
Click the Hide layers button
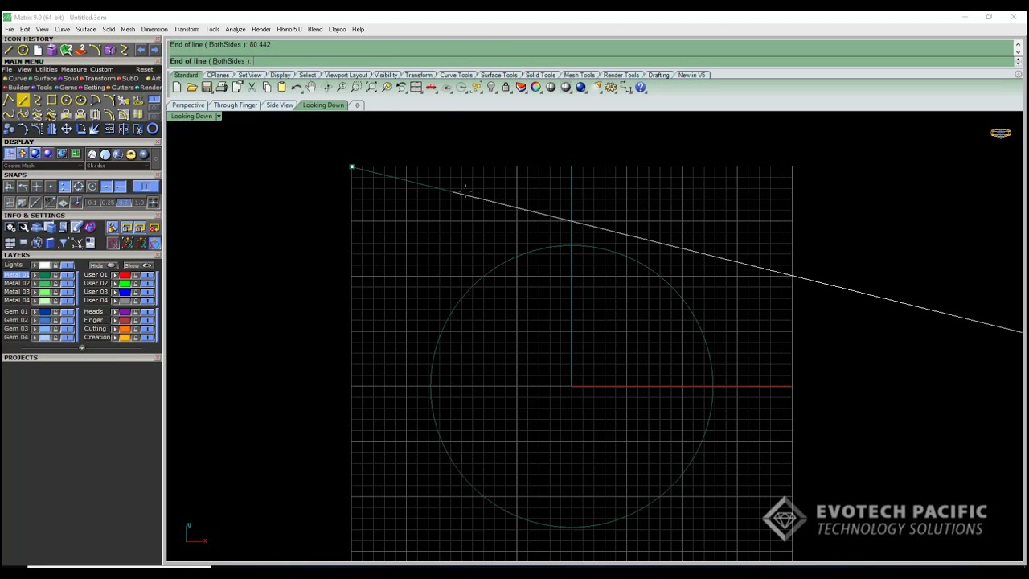[104, 265]
